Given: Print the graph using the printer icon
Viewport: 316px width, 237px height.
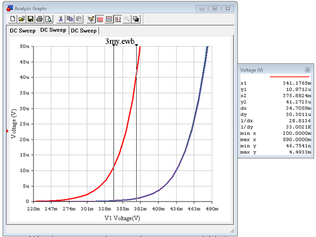Looking at the screenshot, I should point(39,19).
